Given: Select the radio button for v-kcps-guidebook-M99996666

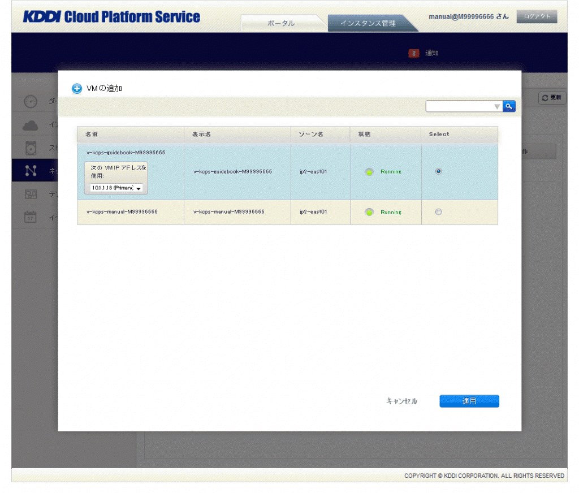Looking at the screenshot, I should [x=438, y=171].
